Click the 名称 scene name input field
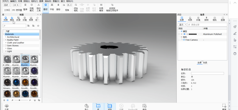This screenshot has width=238, height=110. tap(207, 73)
